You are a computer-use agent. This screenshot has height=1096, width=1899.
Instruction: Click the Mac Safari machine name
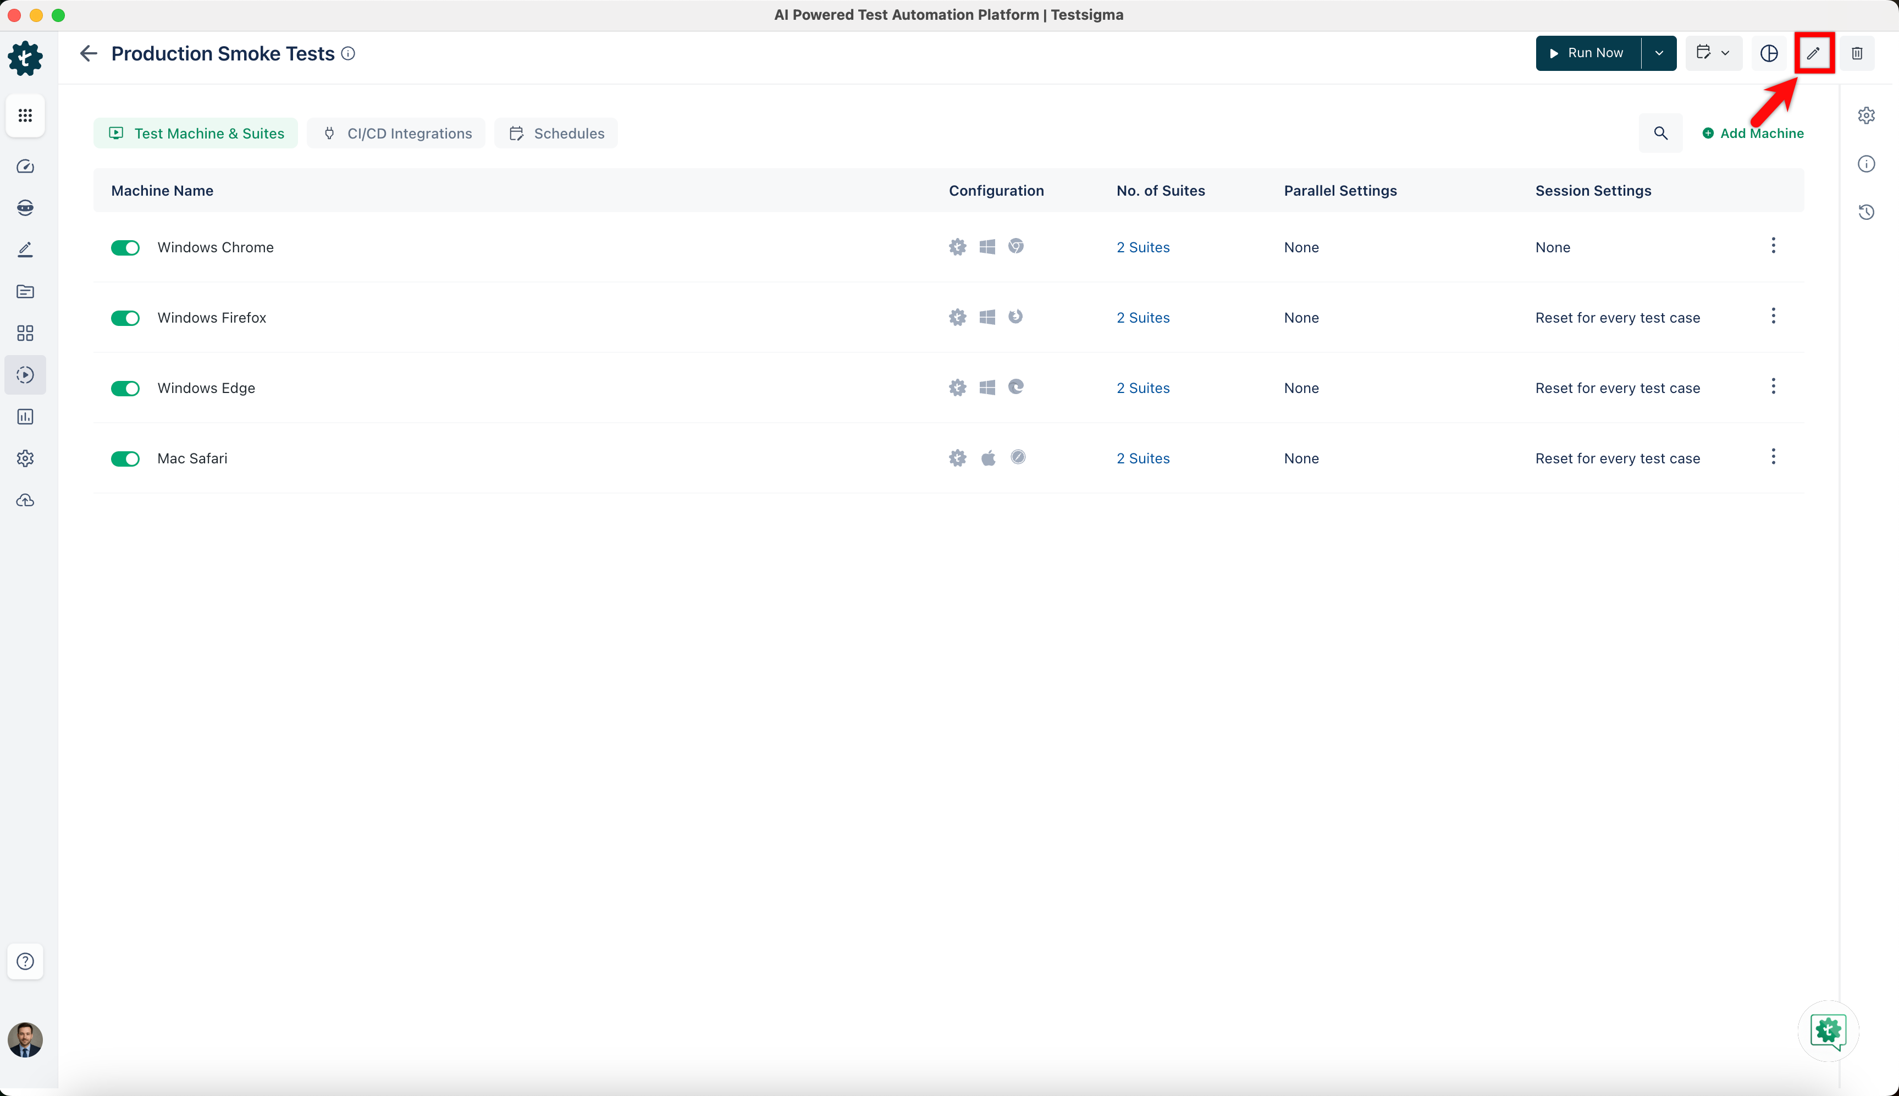tap(192, 458)
